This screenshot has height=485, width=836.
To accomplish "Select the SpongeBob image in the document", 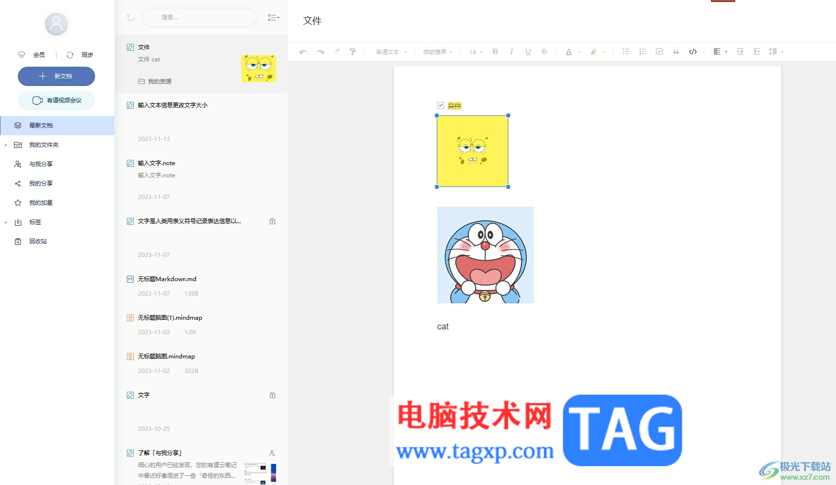I will (473, 151).
